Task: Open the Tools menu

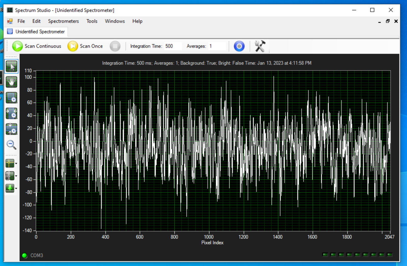Action: pyautogui.click(x=92, y=21)
